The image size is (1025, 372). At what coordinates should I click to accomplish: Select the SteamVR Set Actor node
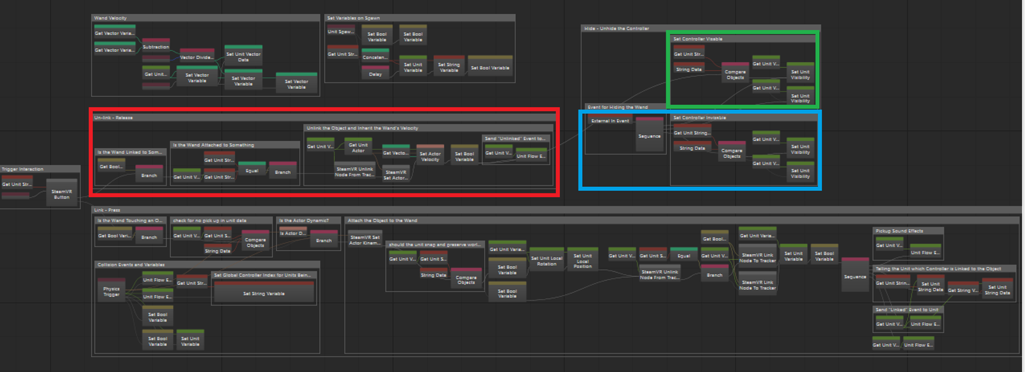click(395, 173)
